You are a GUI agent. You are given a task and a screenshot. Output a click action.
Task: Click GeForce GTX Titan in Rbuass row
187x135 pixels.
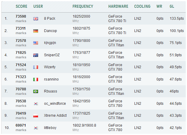[x=116, y=91]
